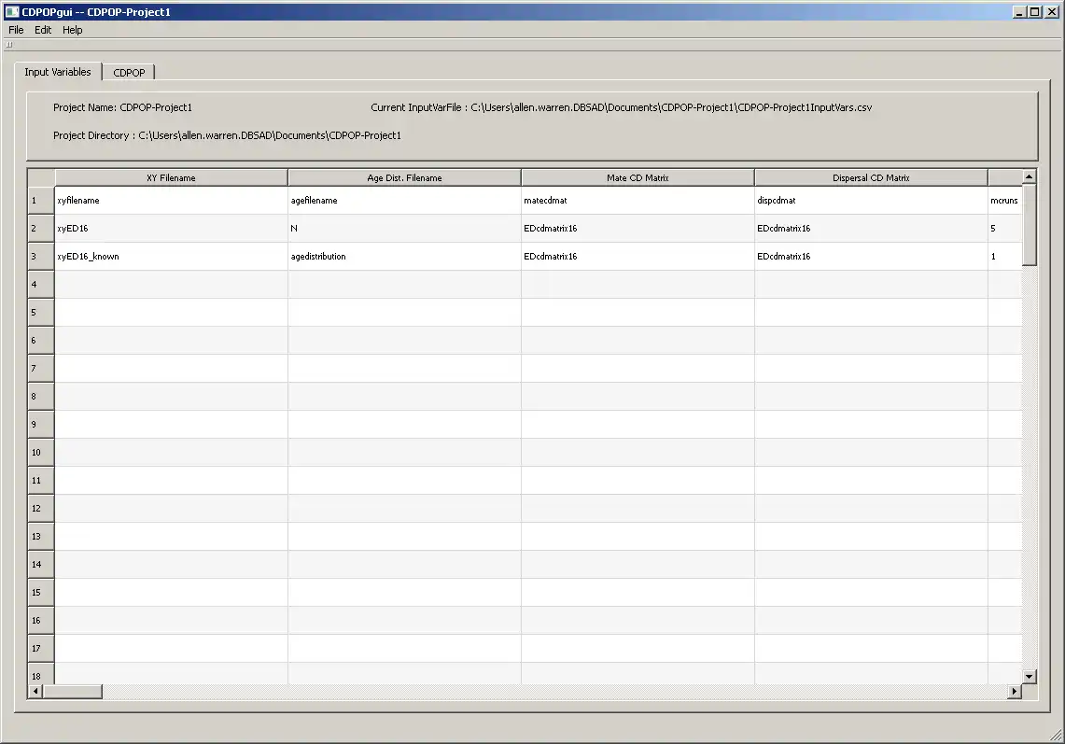Click EDcdmatrix16 in row 2 Mate CD Matrix
This screenshot has width=1065, height=744.
(638, 229)
